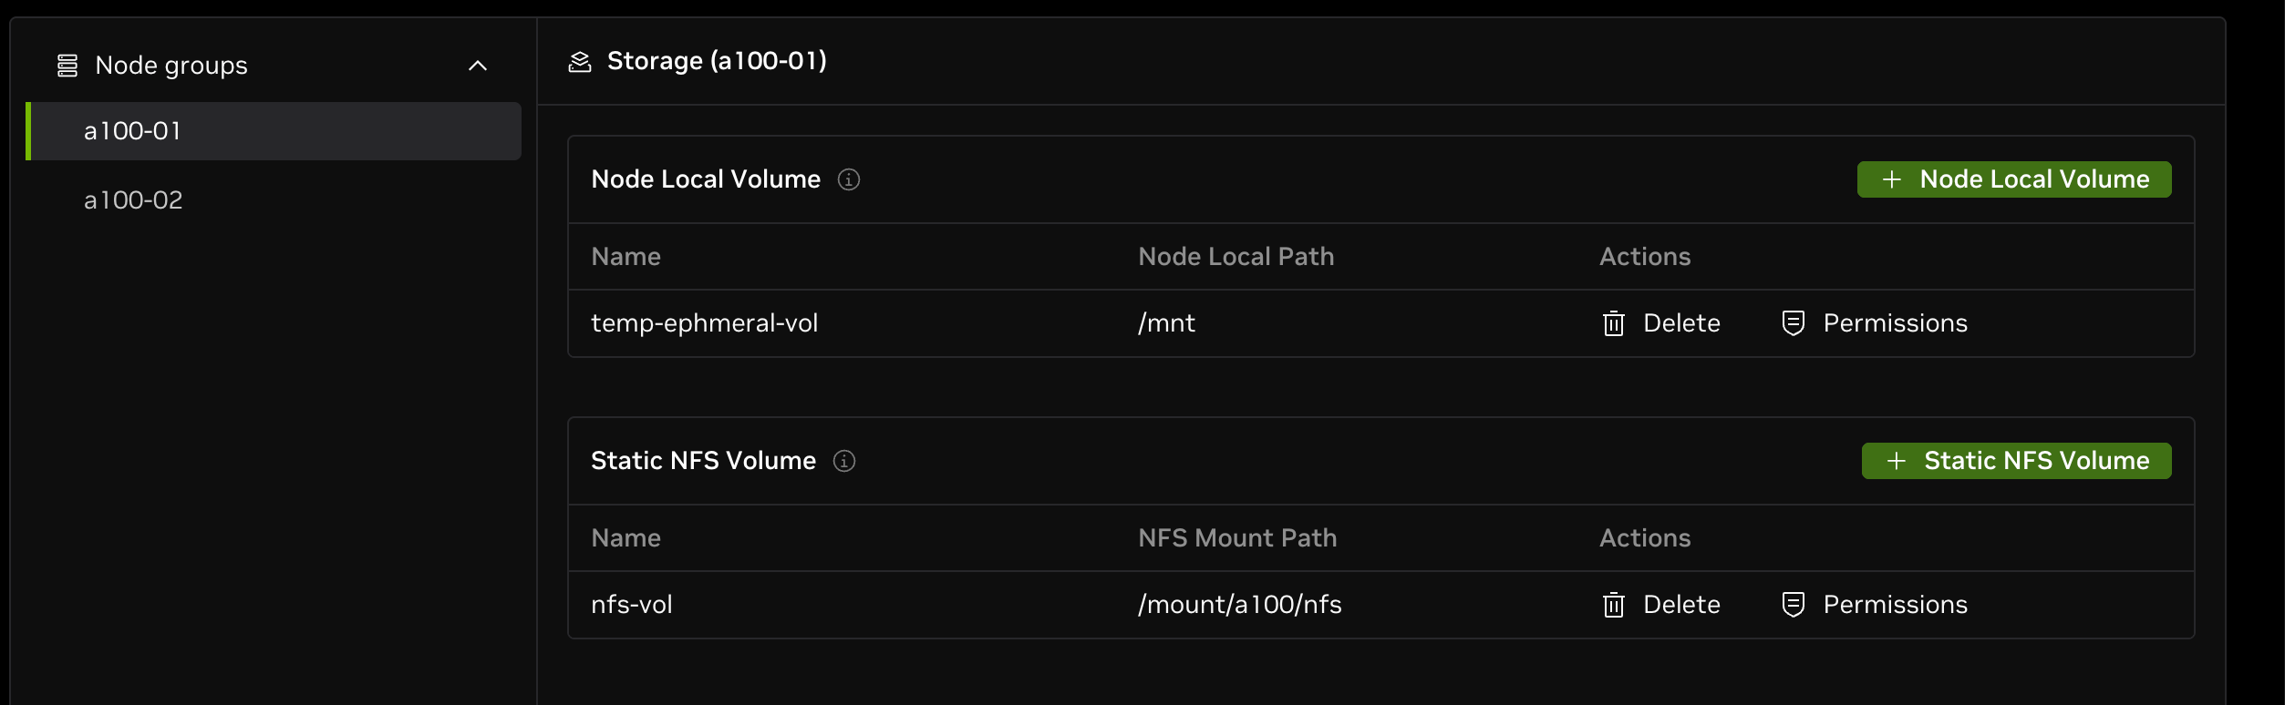Click the temp-ephmeral-vol volume name
This screenshot has height=705, width=2285.
click(x=704, y=323)
